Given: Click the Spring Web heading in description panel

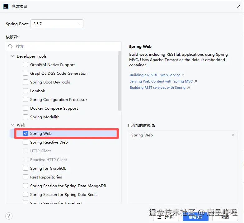Looking at the screenshot, I should (140, 46).
